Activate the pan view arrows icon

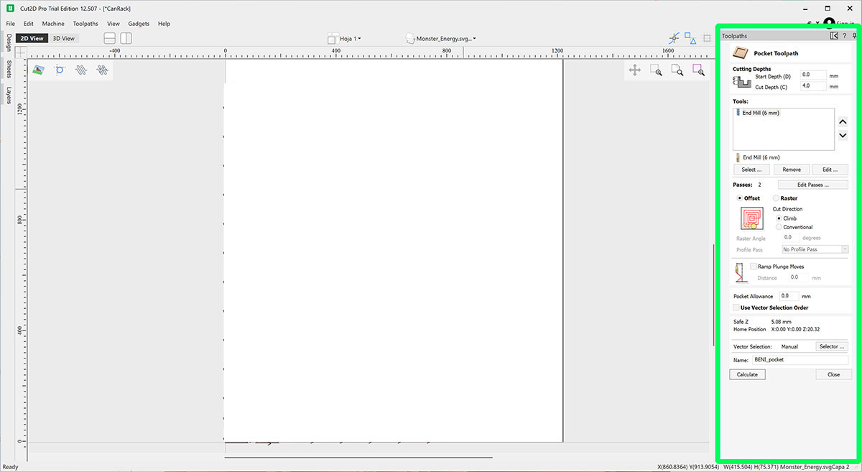point(635,70)
